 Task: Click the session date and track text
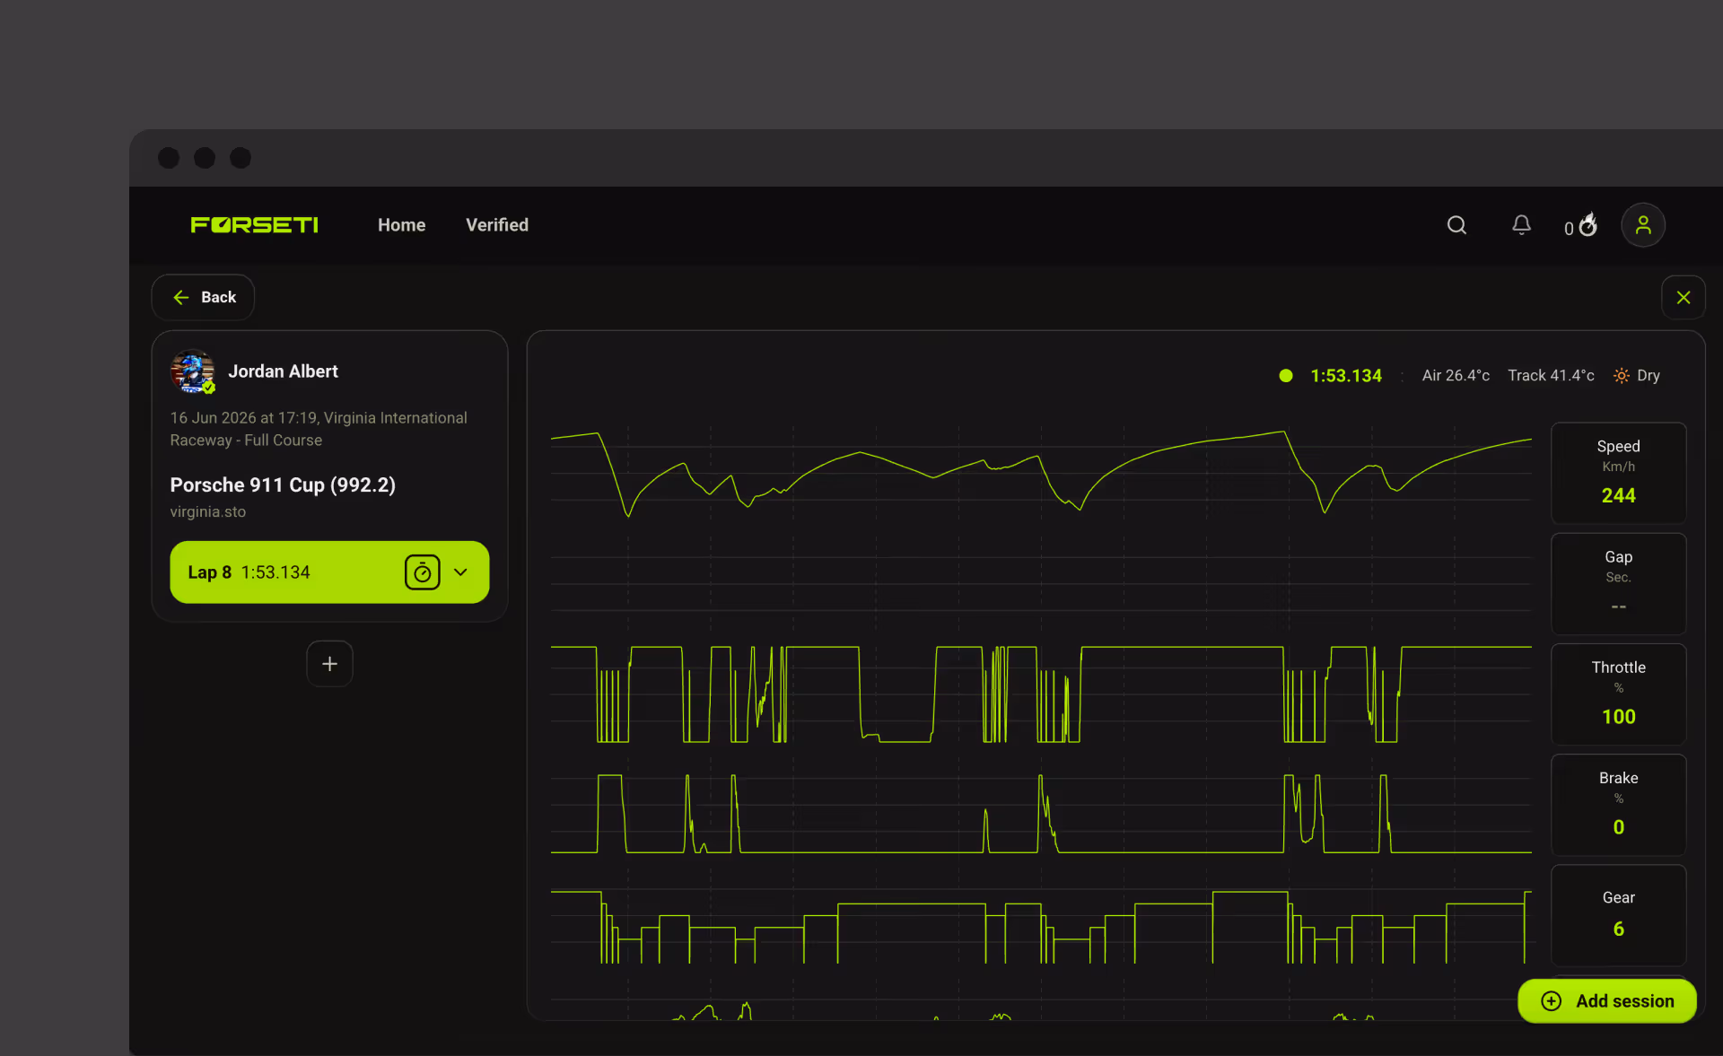(319, 429)
